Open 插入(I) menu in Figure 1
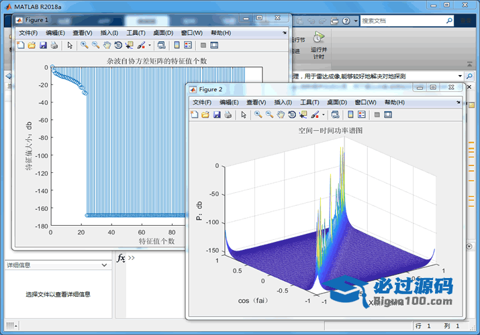 (x=109, y=33)
